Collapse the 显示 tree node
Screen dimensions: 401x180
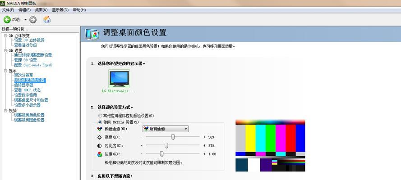point(5,71)
